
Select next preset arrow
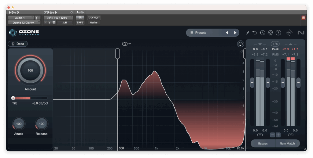pos(235,33)
